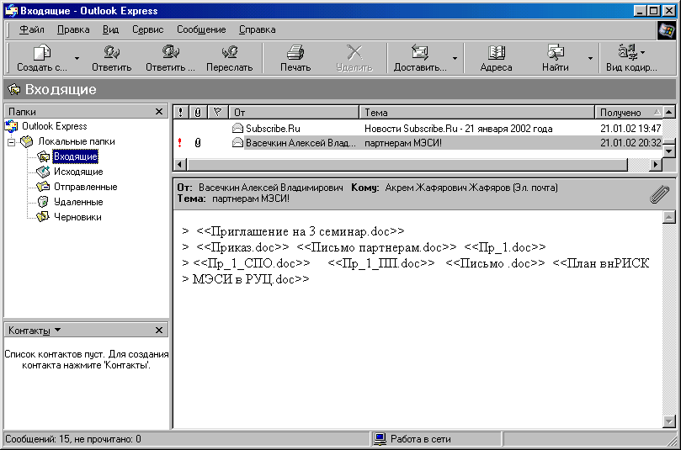
Task: Click the Сообщений: 15 status bar text
Action: pos(73,439)
